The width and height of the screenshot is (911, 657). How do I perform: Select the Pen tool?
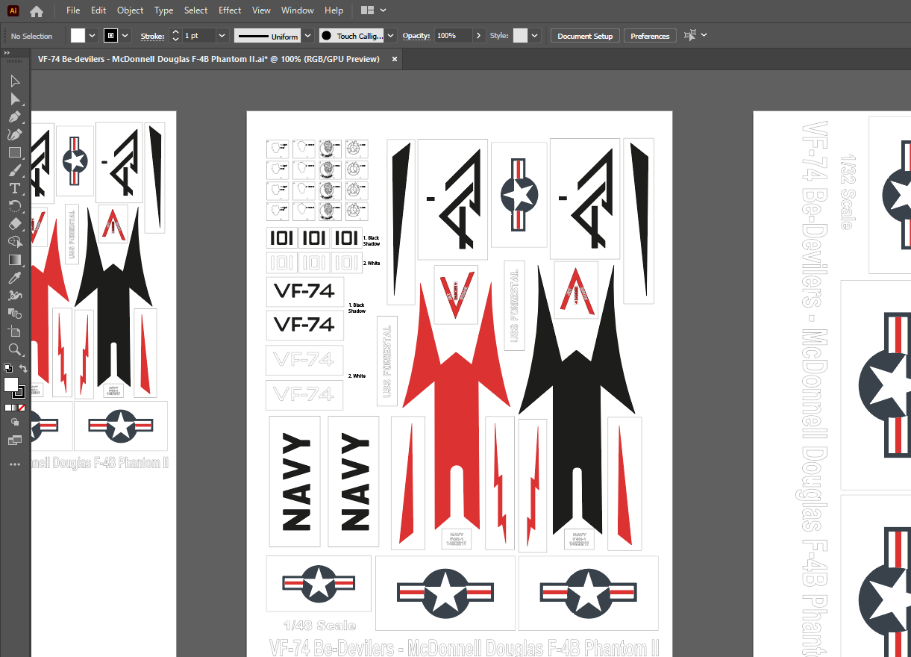[14, 116]
